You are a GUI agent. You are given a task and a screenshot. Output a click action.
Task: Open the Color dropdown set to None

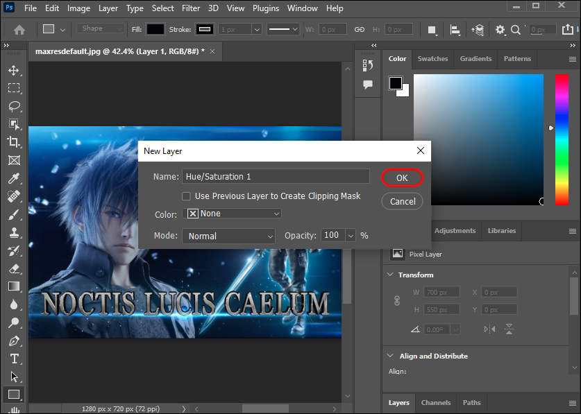click(x=232, y=214)
